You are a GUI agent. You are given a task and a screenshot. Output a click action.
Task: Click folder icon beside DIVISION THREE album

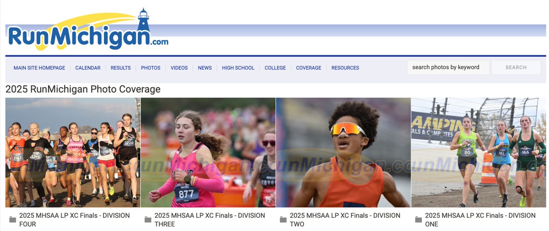(x=148, y=220)
